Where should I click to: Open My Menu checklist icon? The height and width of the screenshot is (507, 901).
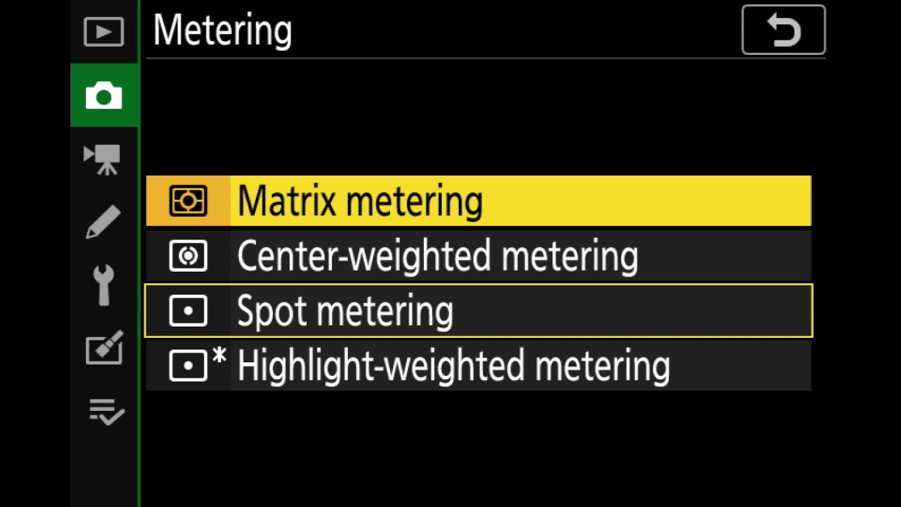coord(106,412)
